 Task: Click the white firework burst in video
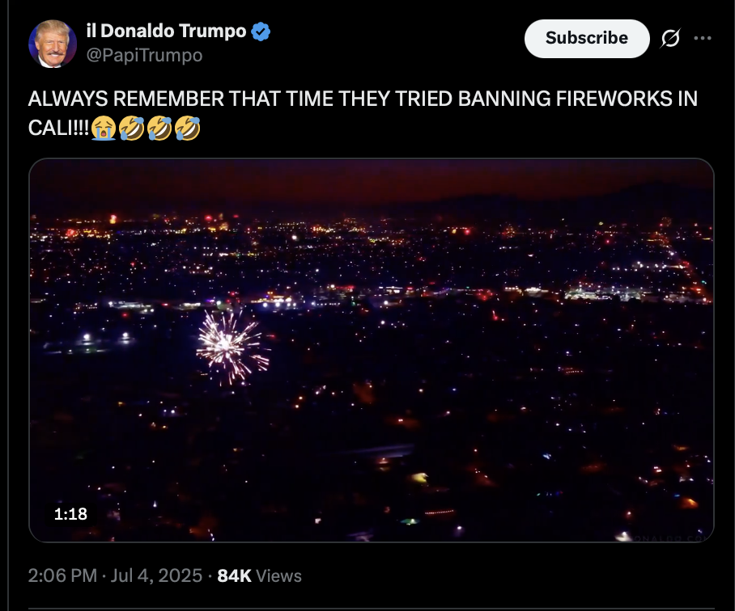[x=232, y=347]
